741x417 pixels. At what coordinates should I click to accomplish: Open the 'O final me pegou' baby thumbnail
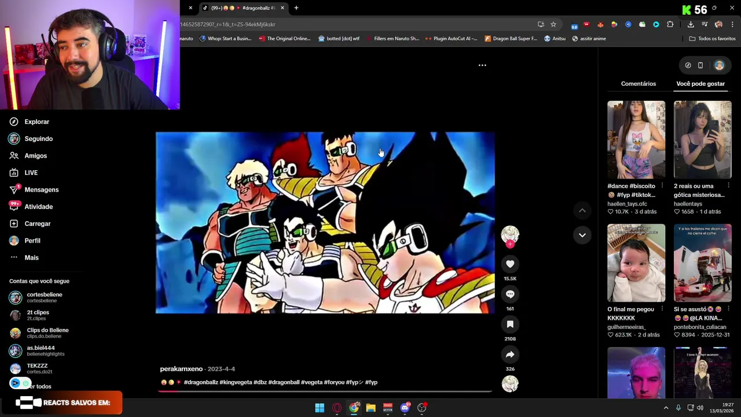pyautogui.click(x=636, y=263)
